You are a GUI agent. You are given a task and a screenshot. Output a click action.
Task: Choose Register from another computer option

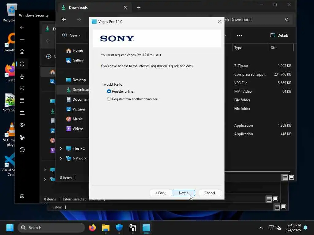109,99
